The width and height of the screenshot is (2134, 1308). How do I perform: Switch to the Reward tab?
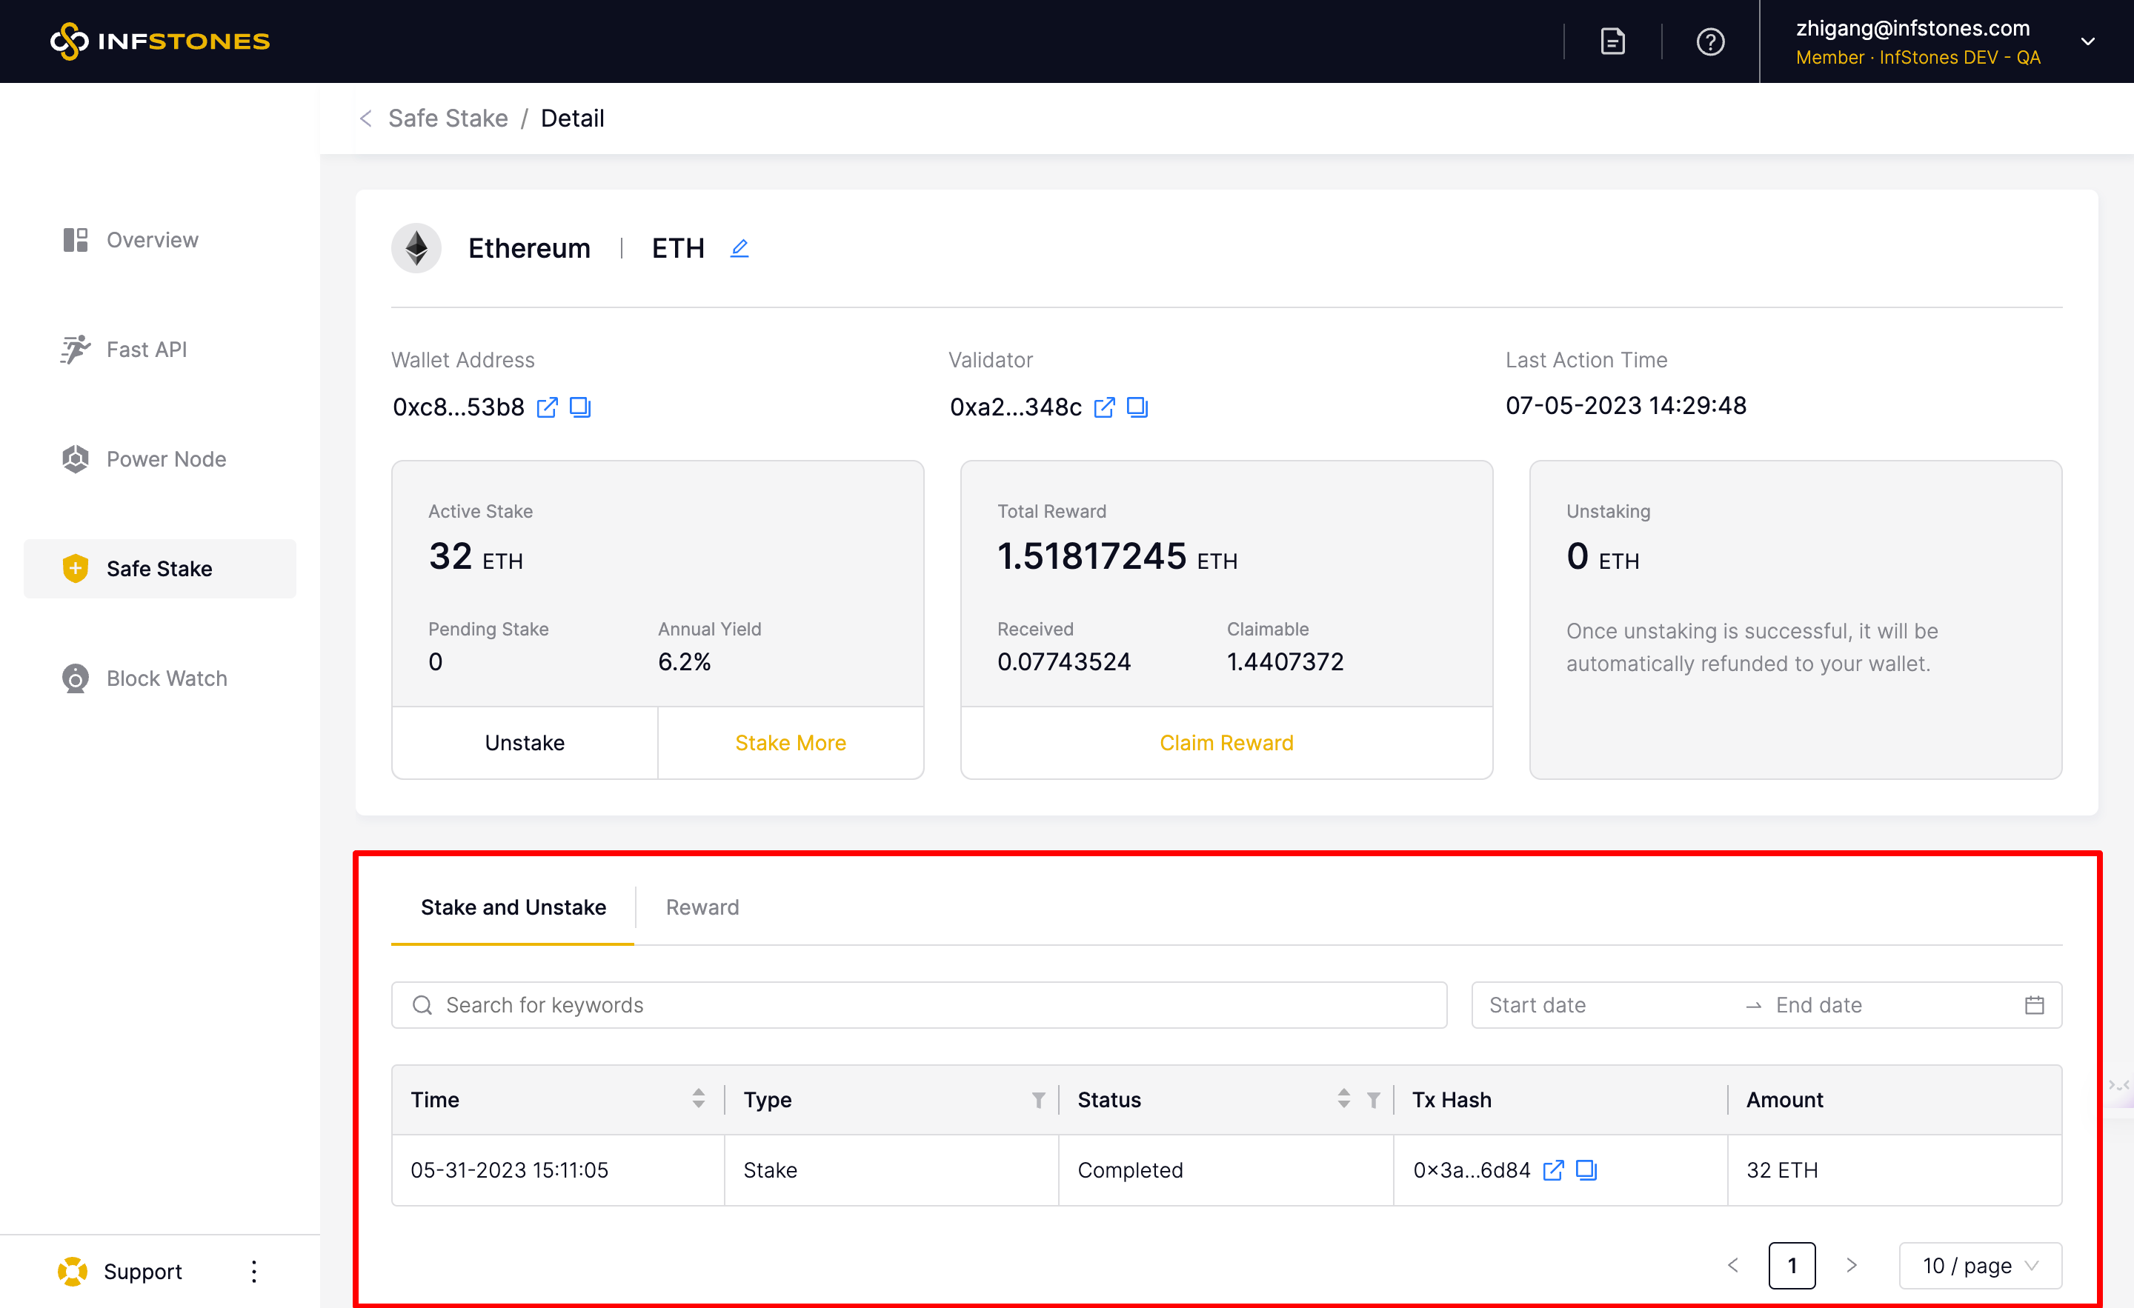[702, 907]
